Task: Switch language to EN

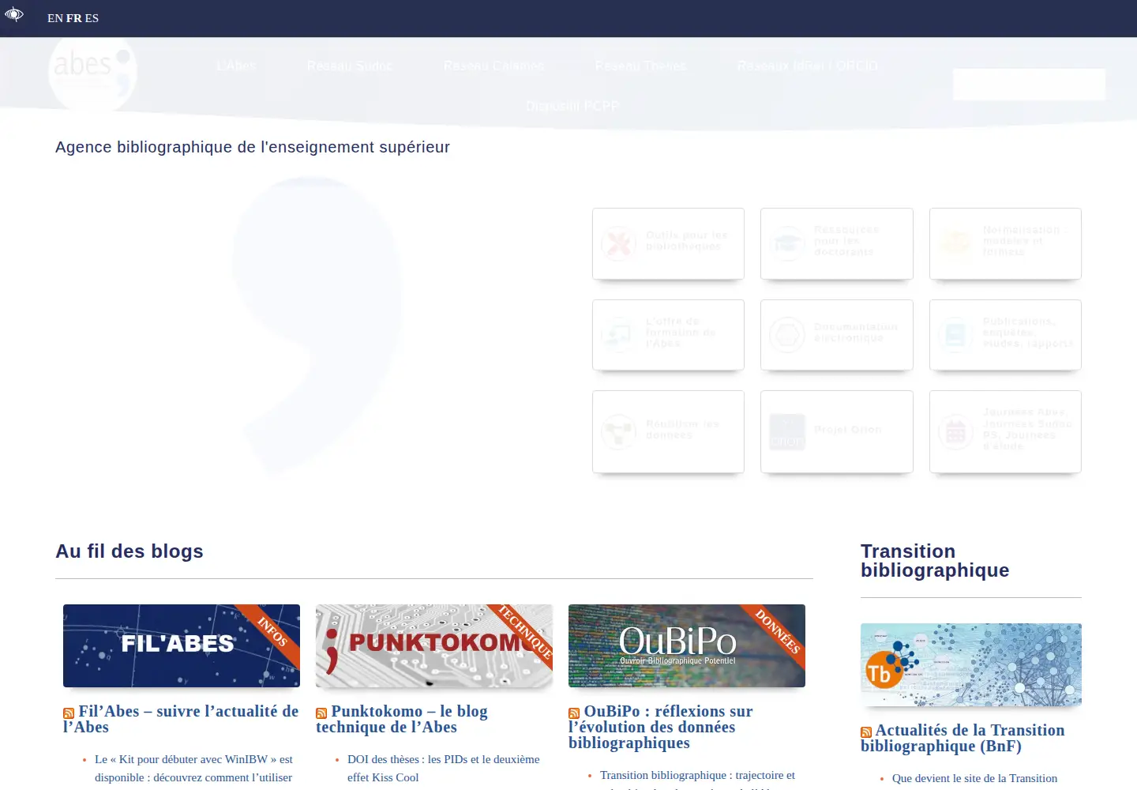Action: coord(55,18)
